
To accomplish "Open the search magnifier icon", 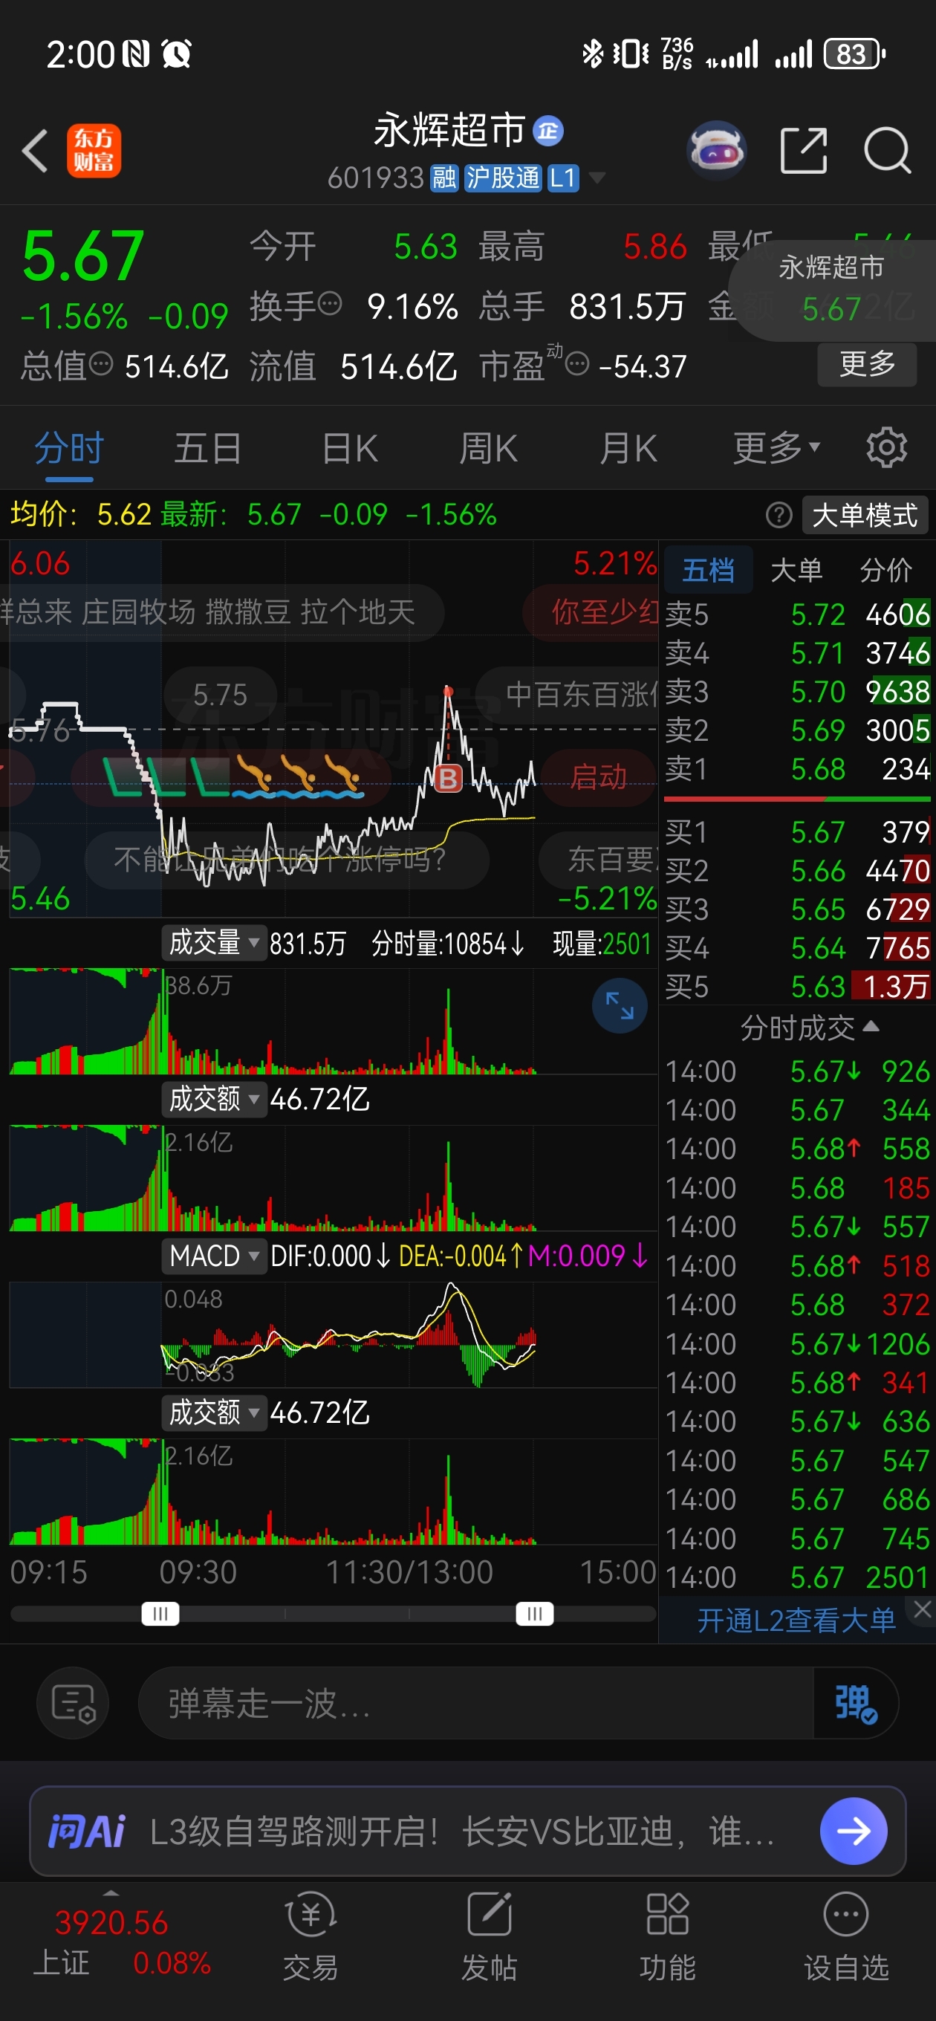I will 888,150.
